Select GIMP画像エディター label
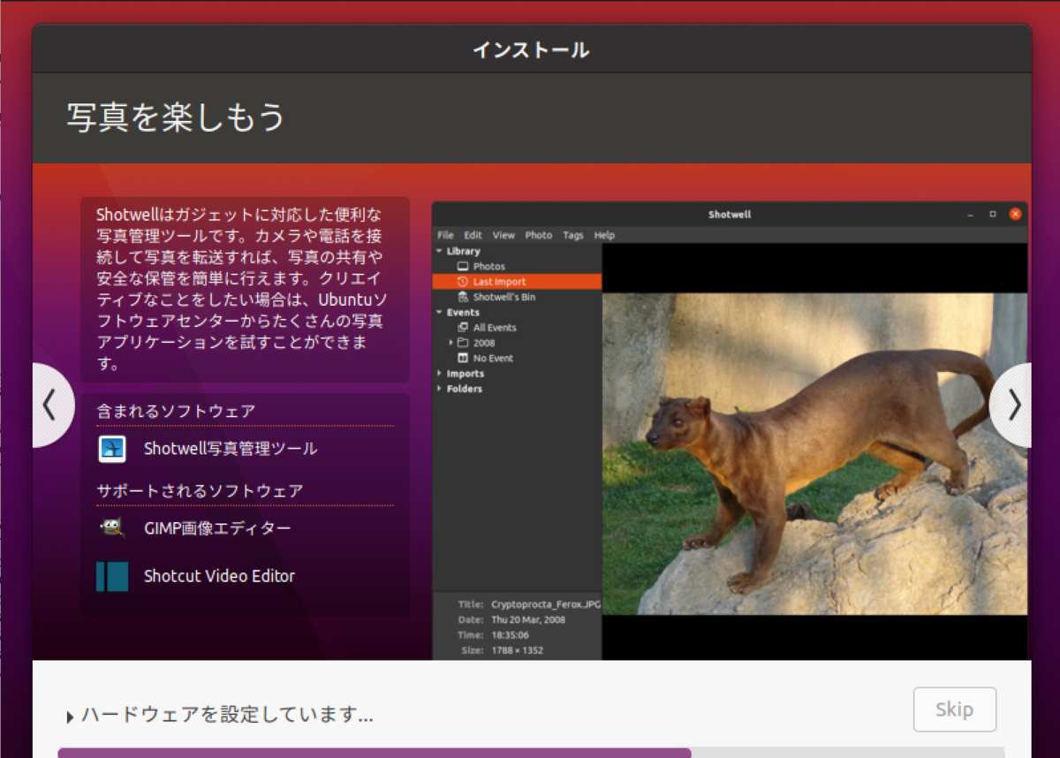This screenshot has width=1060, height=758. 217,528
